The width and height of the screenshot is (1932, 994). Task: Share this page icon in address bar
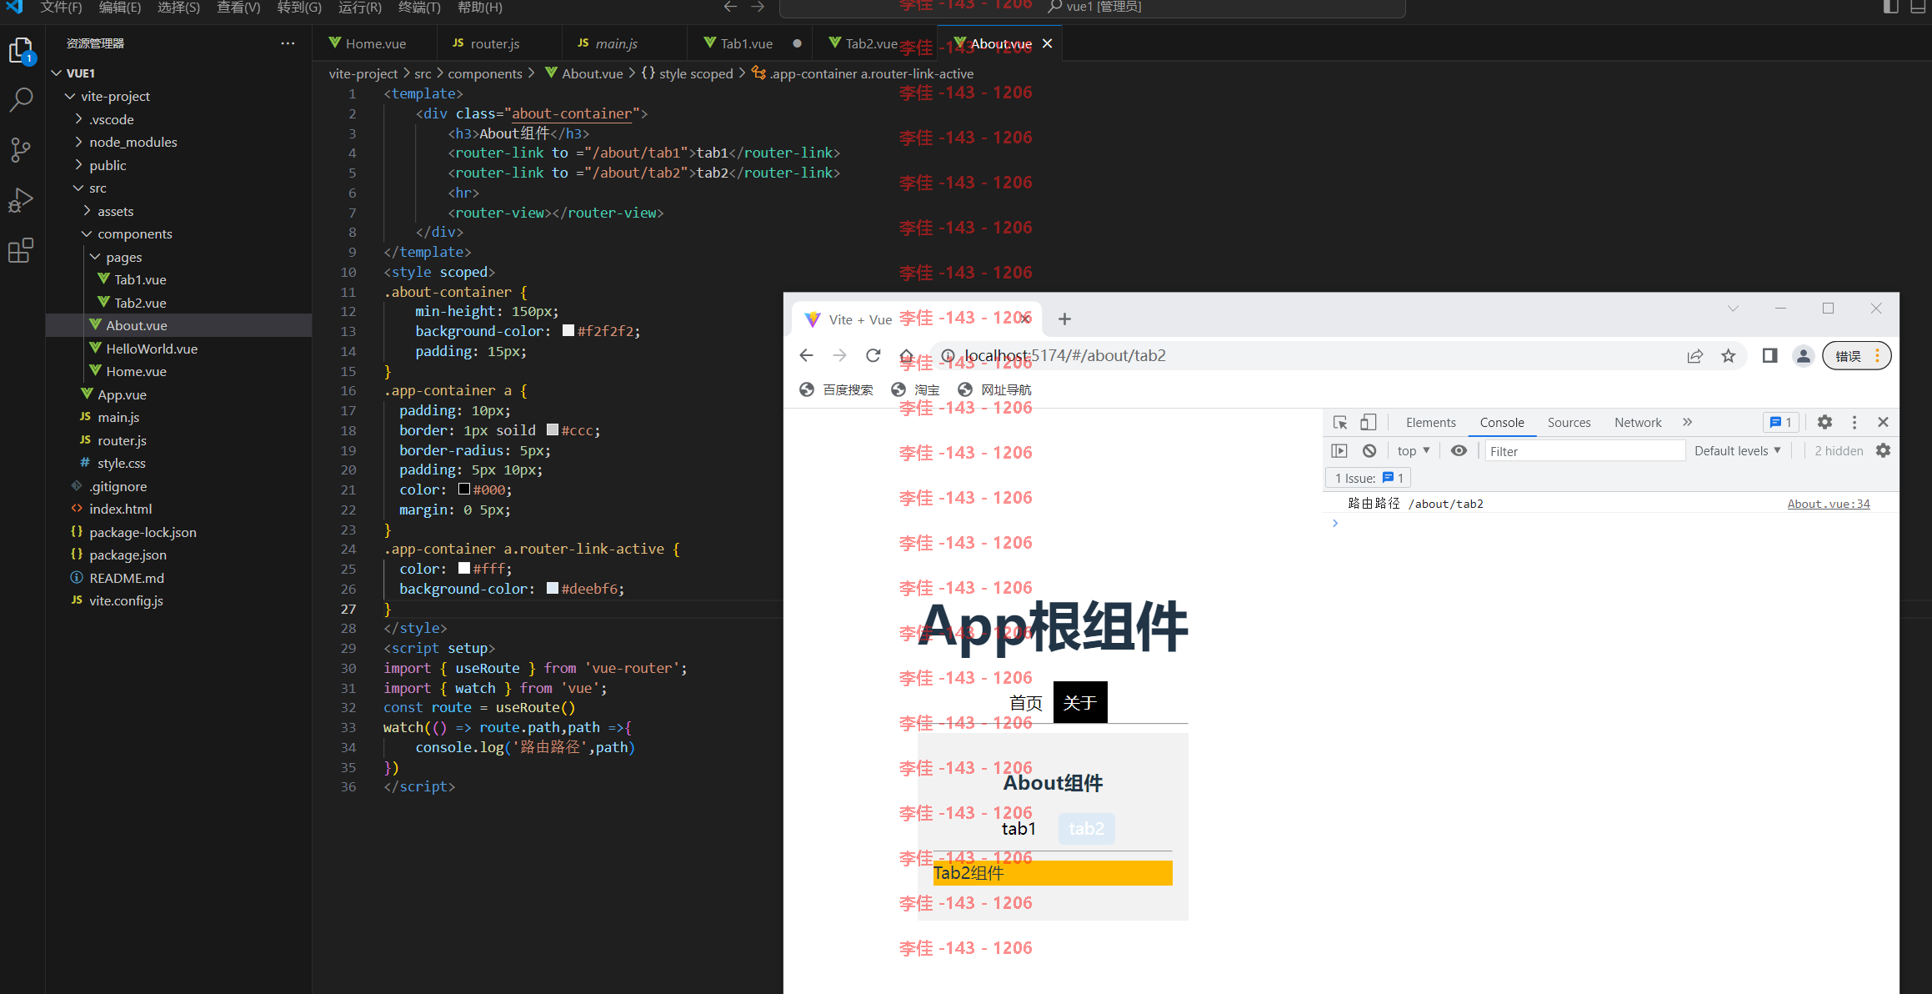tap(1694, 356)
